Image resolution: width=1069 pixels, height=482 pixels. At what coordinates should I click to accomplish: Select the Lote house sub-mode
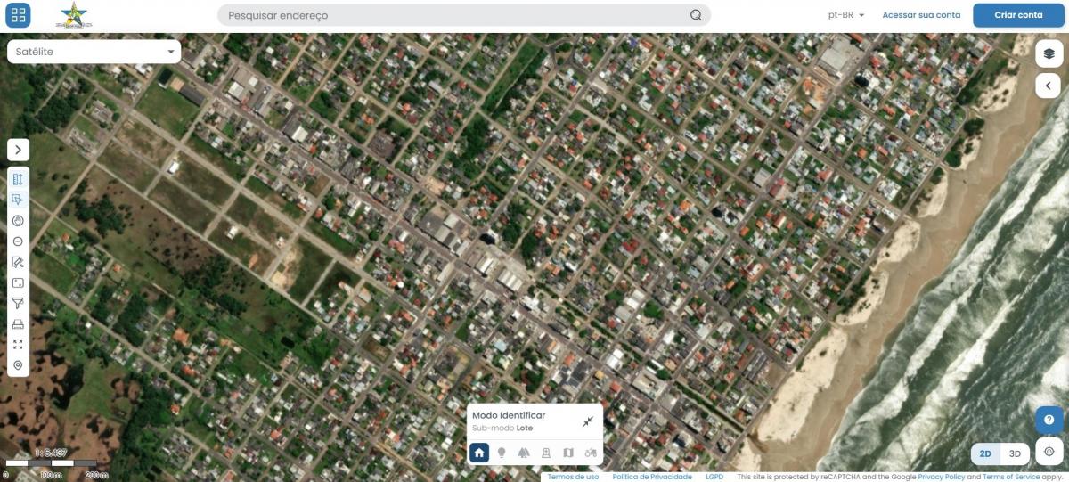click(479, 453)
